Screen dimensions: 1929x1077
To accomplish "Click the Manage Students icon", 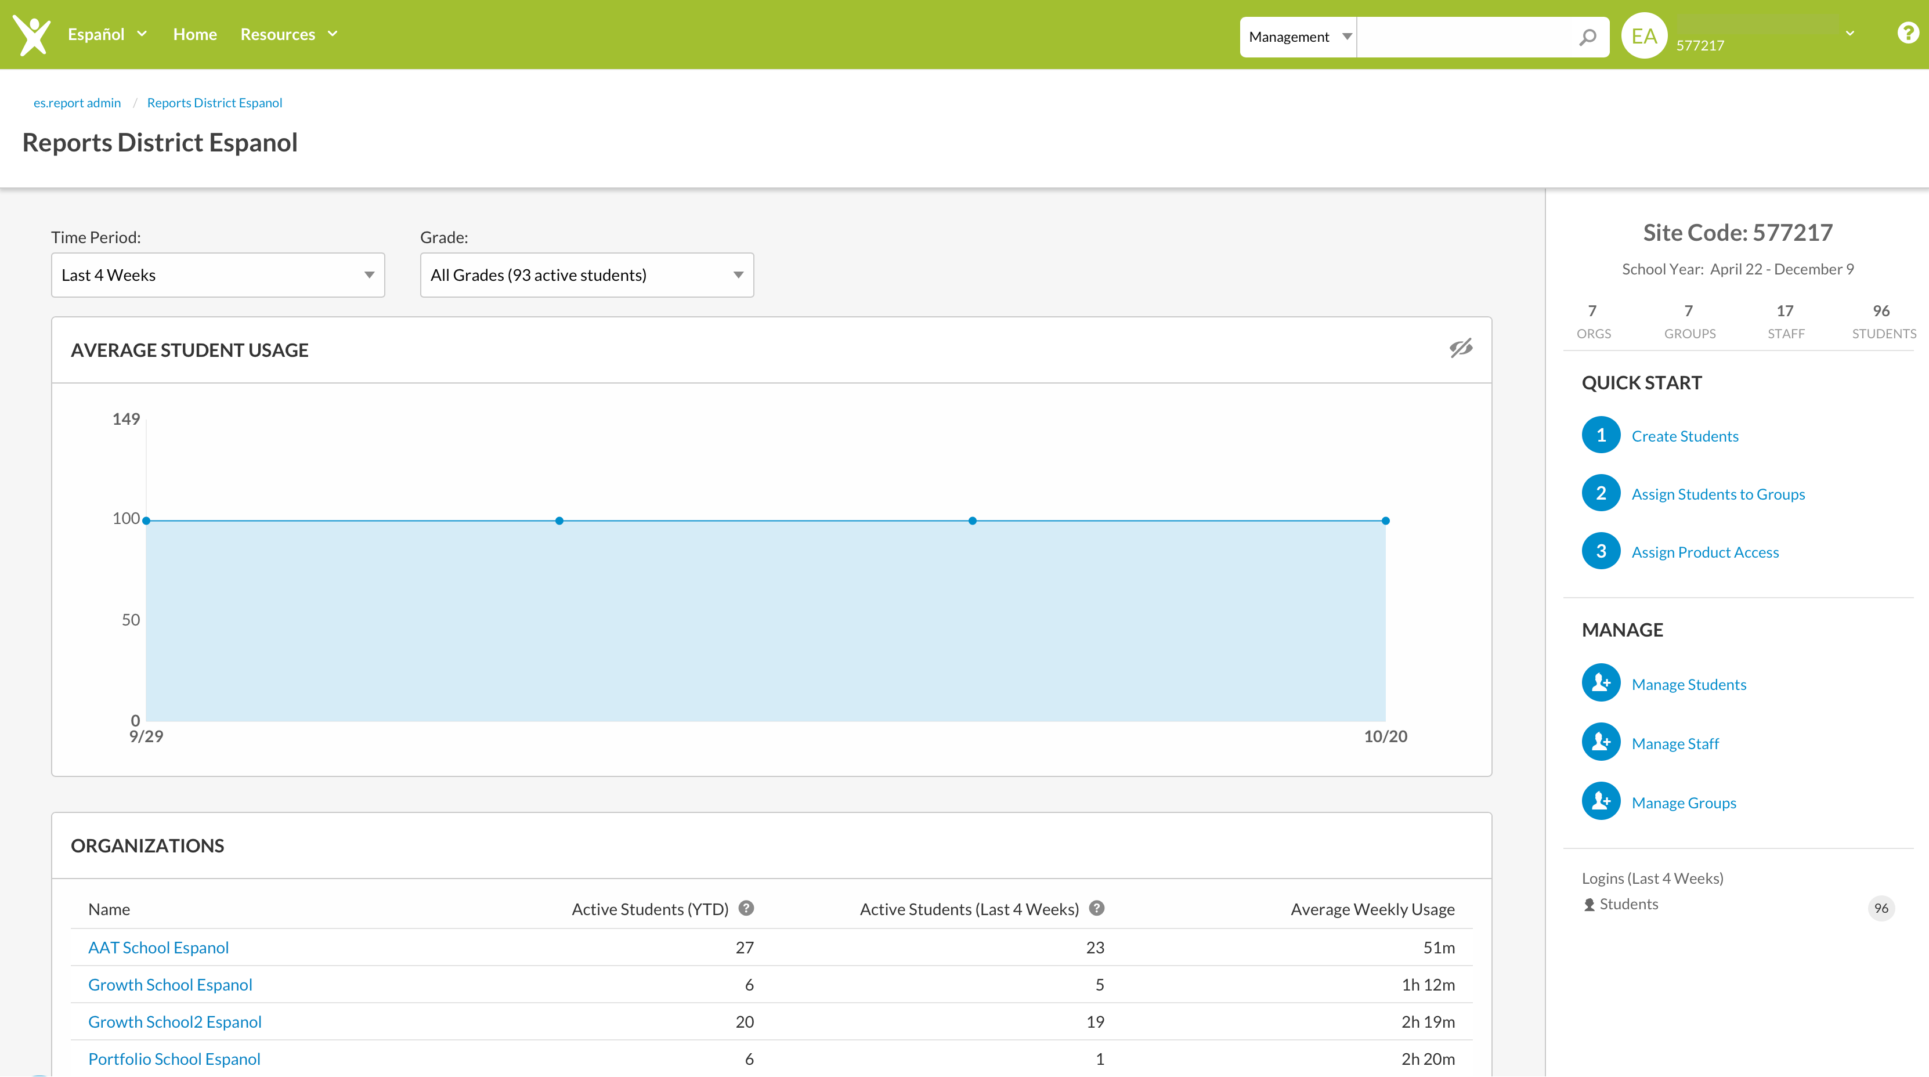I will click(x=1601, y=683).
